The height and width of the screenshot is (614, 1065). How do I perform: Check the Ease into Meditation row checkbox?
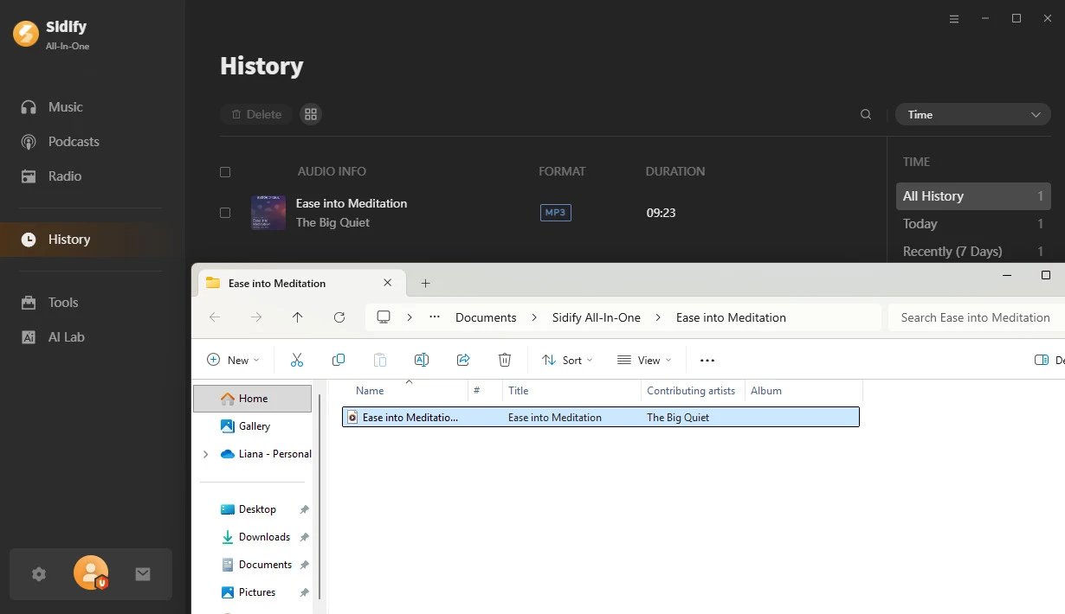click(x=225, y=213)
